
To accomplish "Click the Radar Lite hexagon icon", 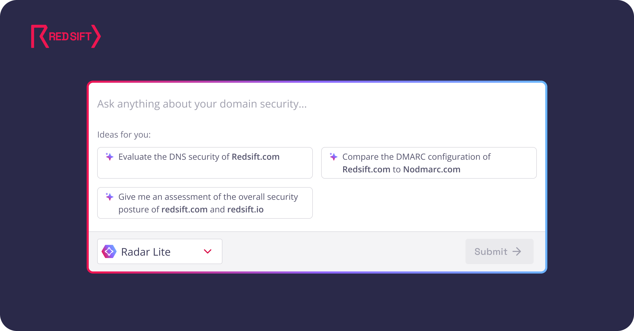I will [109, 251].
